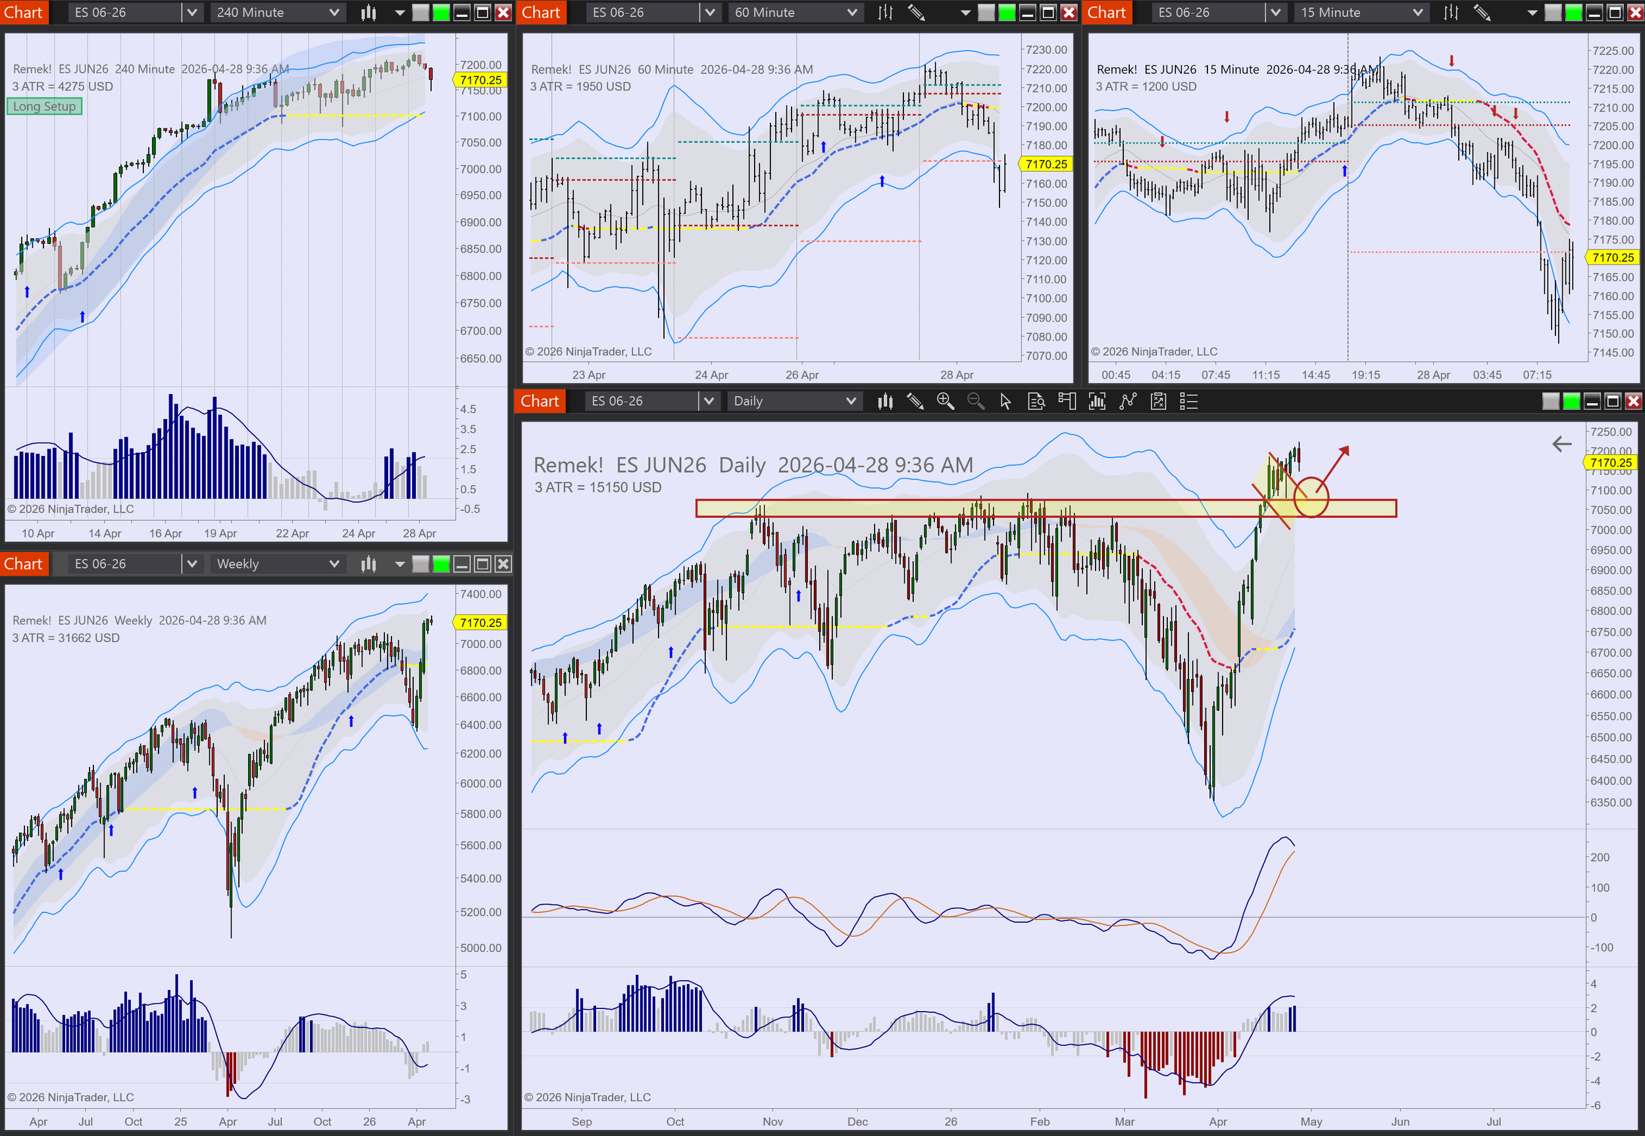Click Zoom In magnifier on Daily chart
The width and height of the screenshot is (1645, 1136).
pos(946,401)
